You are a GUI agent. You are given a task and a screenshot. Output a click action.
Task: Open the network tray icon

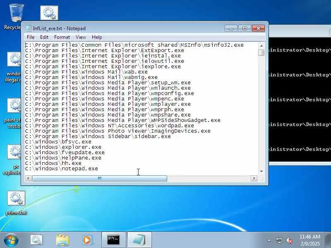click(279, 240)
